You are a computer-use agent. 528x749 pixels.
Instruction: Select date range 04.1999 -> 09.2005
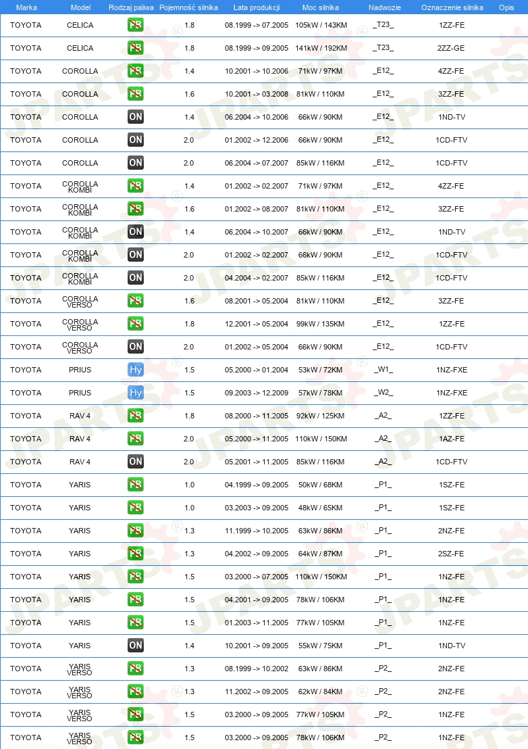(x=257, y=485)
